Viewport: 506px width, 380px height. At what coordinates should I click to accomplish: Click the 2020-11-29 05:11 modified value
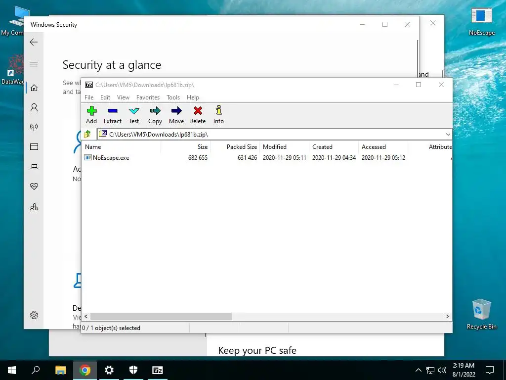coord(284,158)
